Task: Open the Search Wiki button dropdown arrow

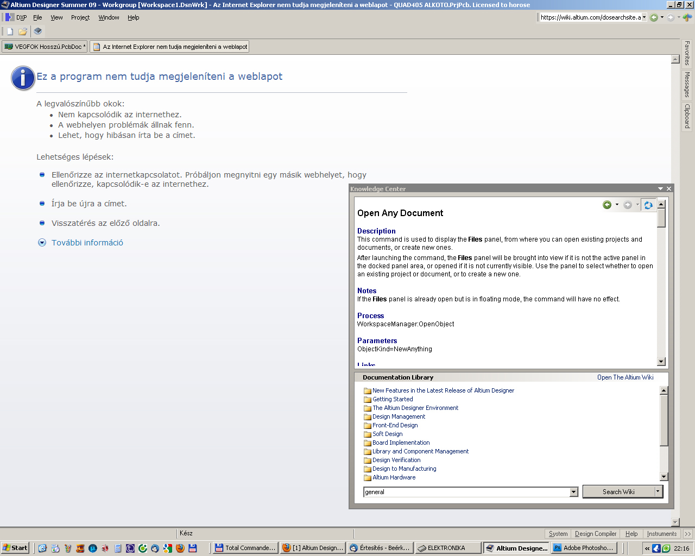Action: (658, 492)
